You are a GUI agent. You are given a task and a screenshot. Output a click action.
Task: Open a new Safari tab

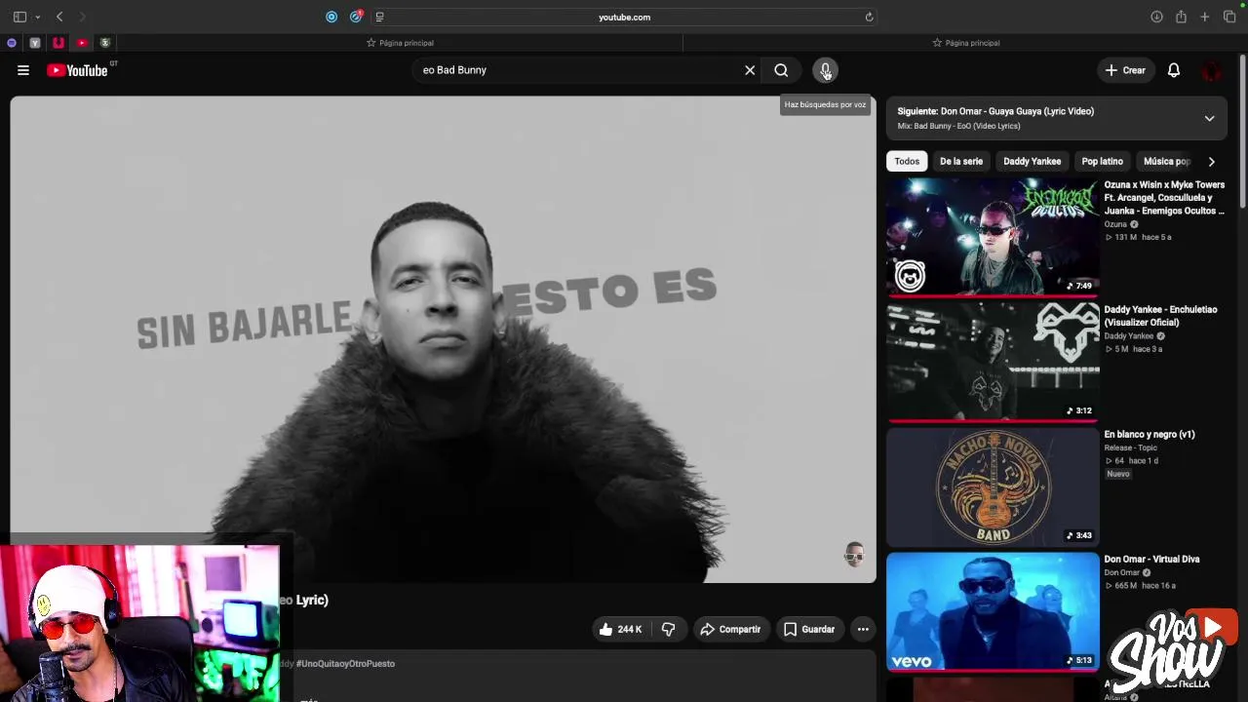[1205, 17]
